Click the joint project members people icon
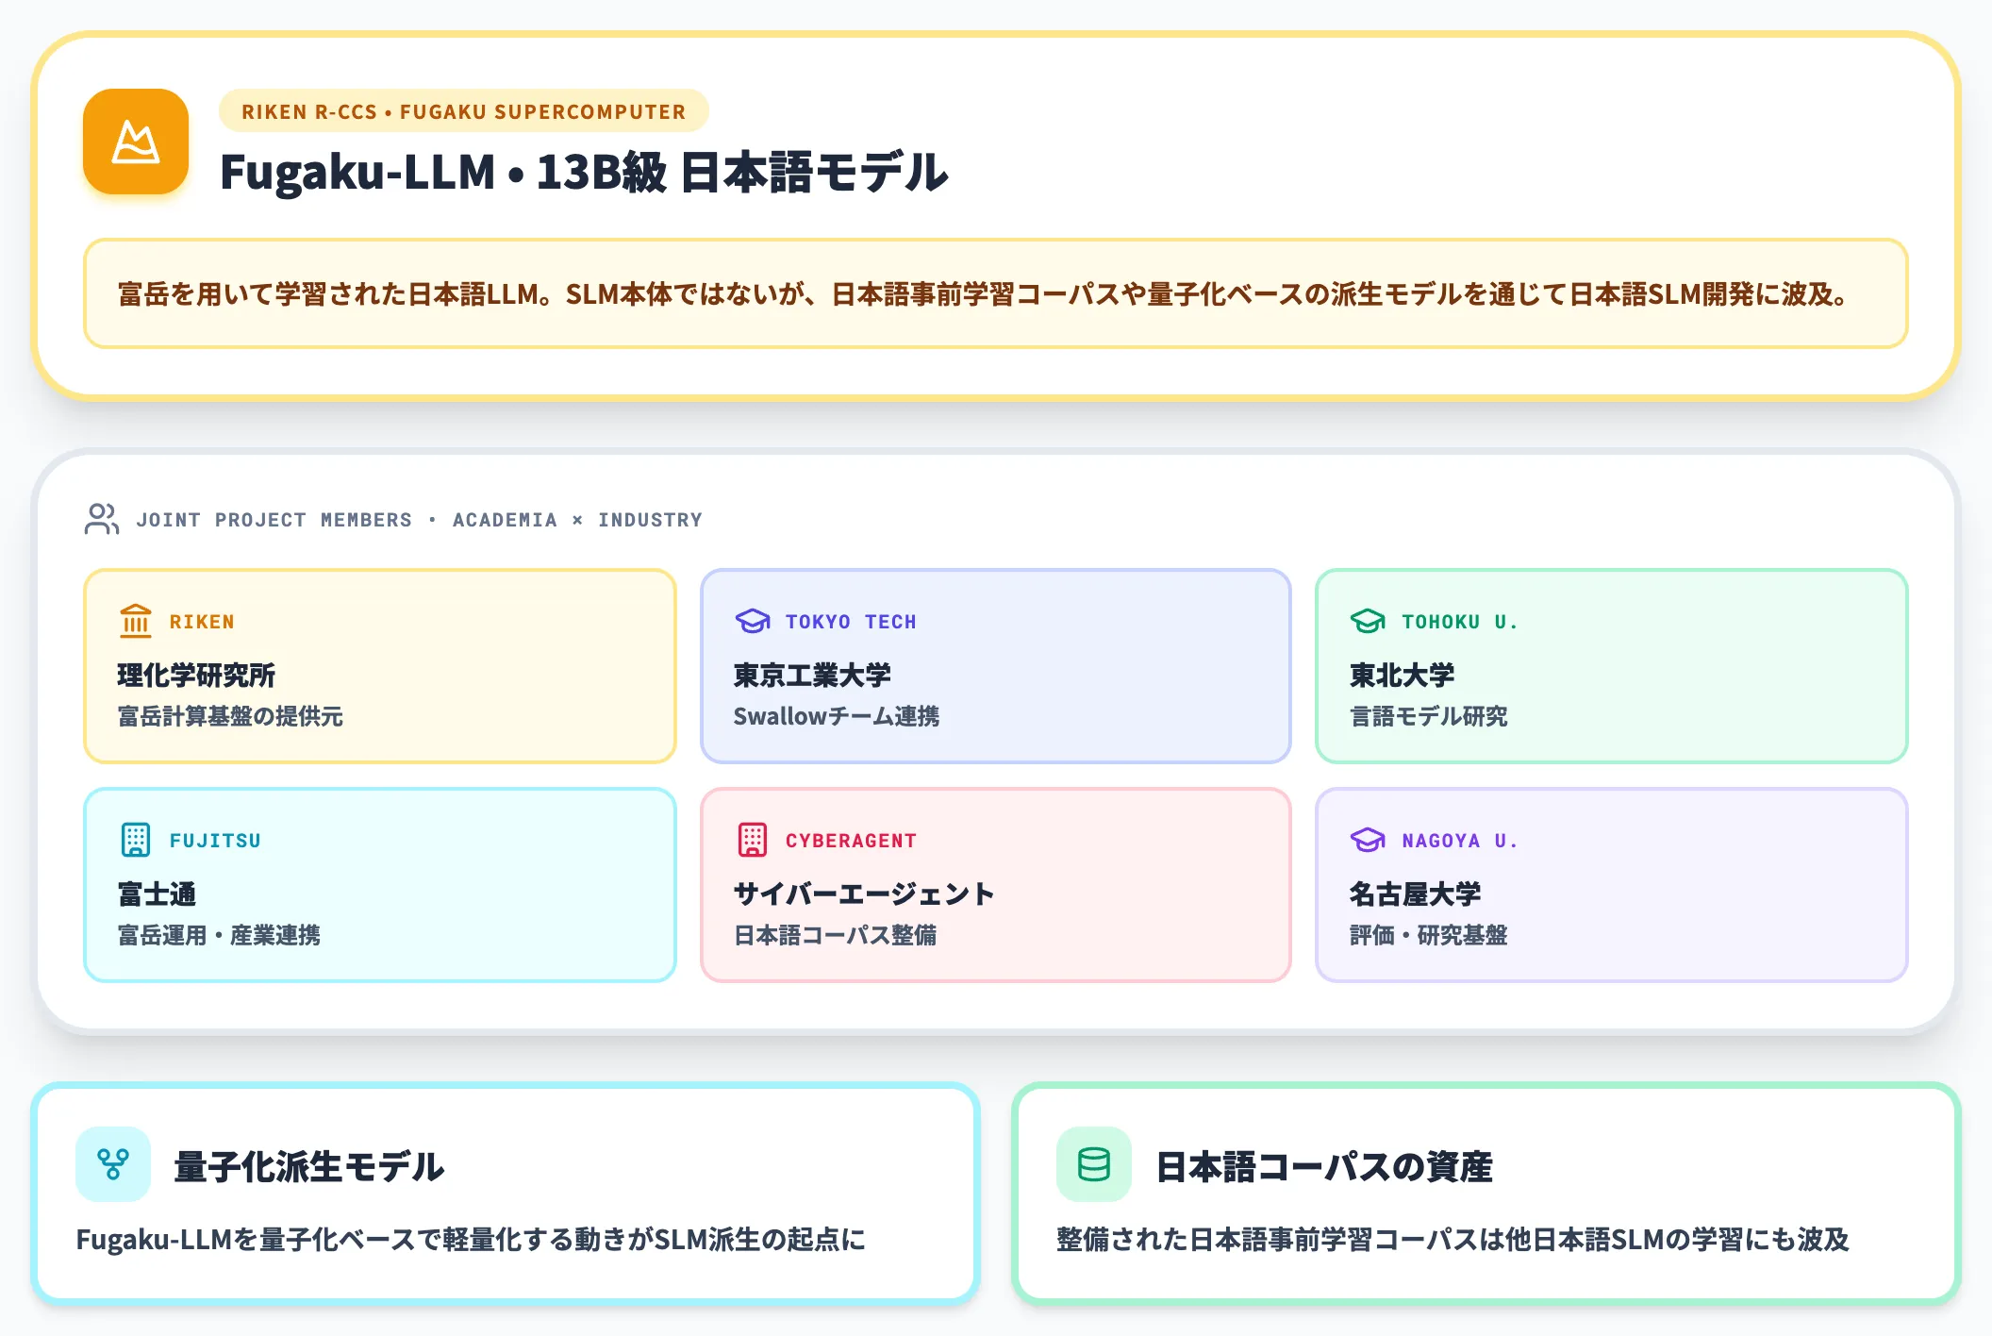1992x1336 pixels. click(102, 519)
